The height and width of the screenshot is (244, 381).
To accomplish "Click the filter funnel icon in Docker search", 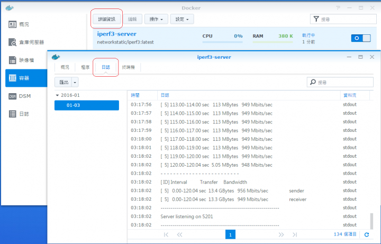I will 316,19.
